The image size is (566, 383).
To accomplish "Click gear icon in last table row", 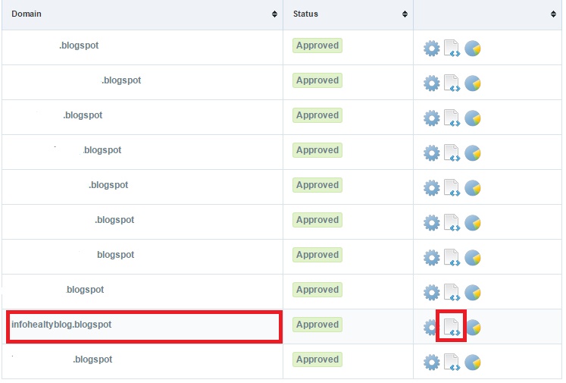I will [431, 363].
